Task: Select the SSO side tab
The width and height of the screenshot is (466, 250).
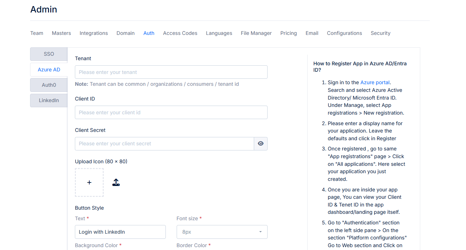Action: pyautogui.click(x=49, y=54)
